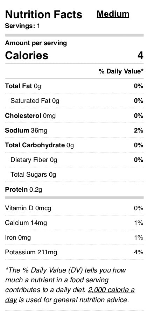Click the Calories label
148x311 pixels.
click(x=27, y=56)
